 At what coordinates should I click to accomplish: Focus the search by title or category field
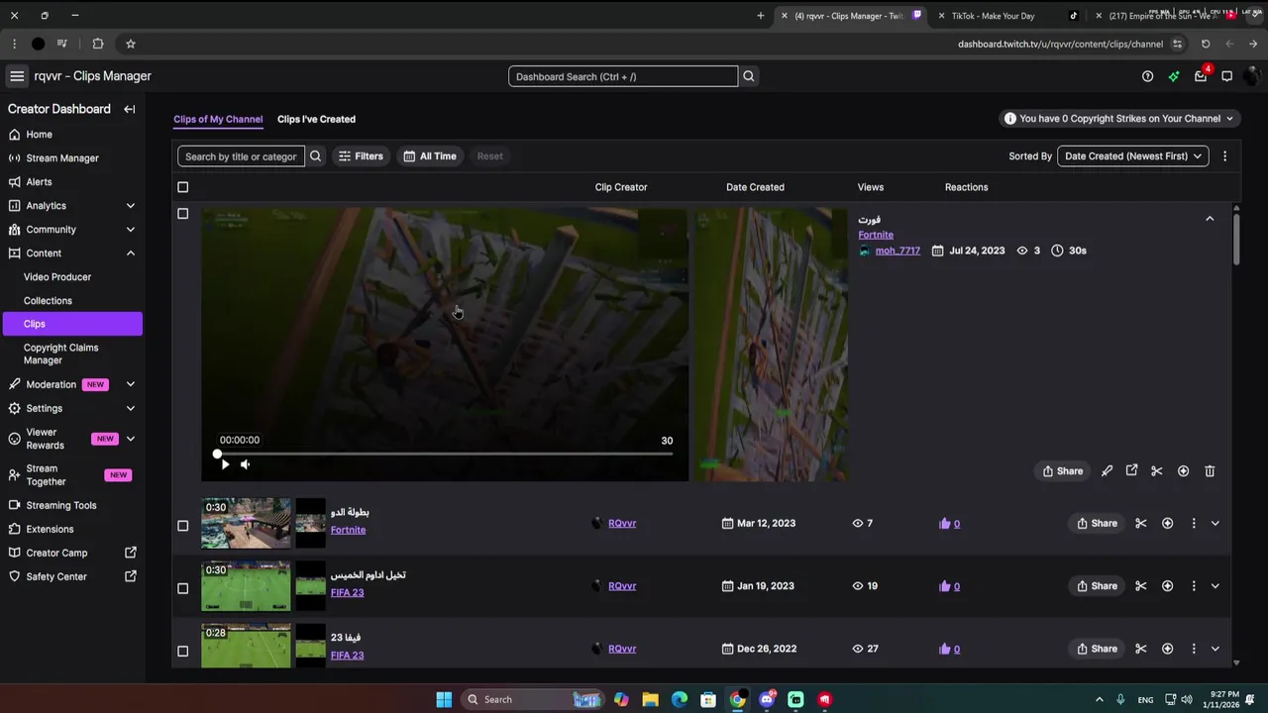click(x=241, y=156)
